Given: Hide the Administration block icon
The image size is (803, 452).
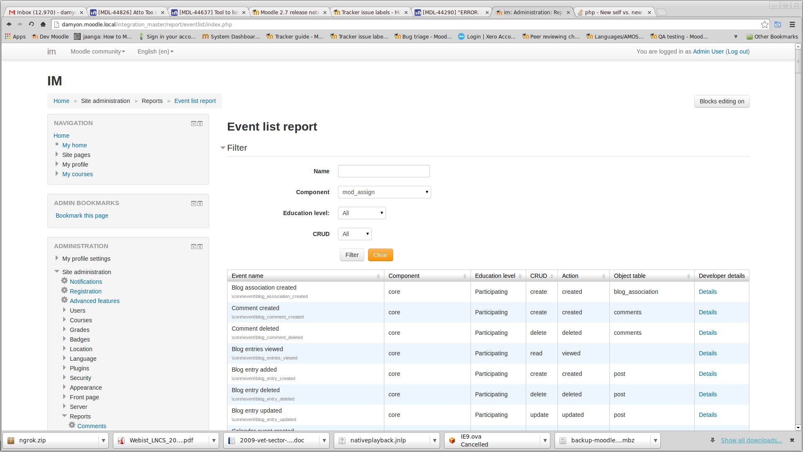Looking at the screenshot, I should point(194,247).
